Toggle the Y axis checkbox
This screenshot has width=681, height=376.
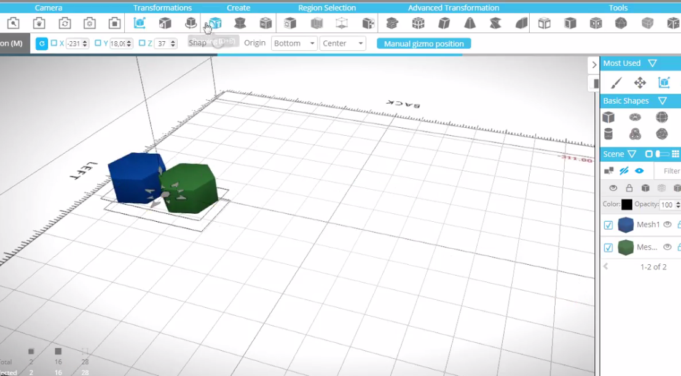98,43
